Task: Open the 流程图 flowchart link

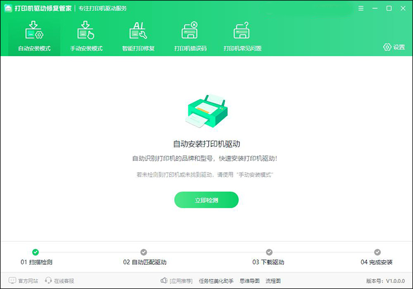Action: click(273, 281)
